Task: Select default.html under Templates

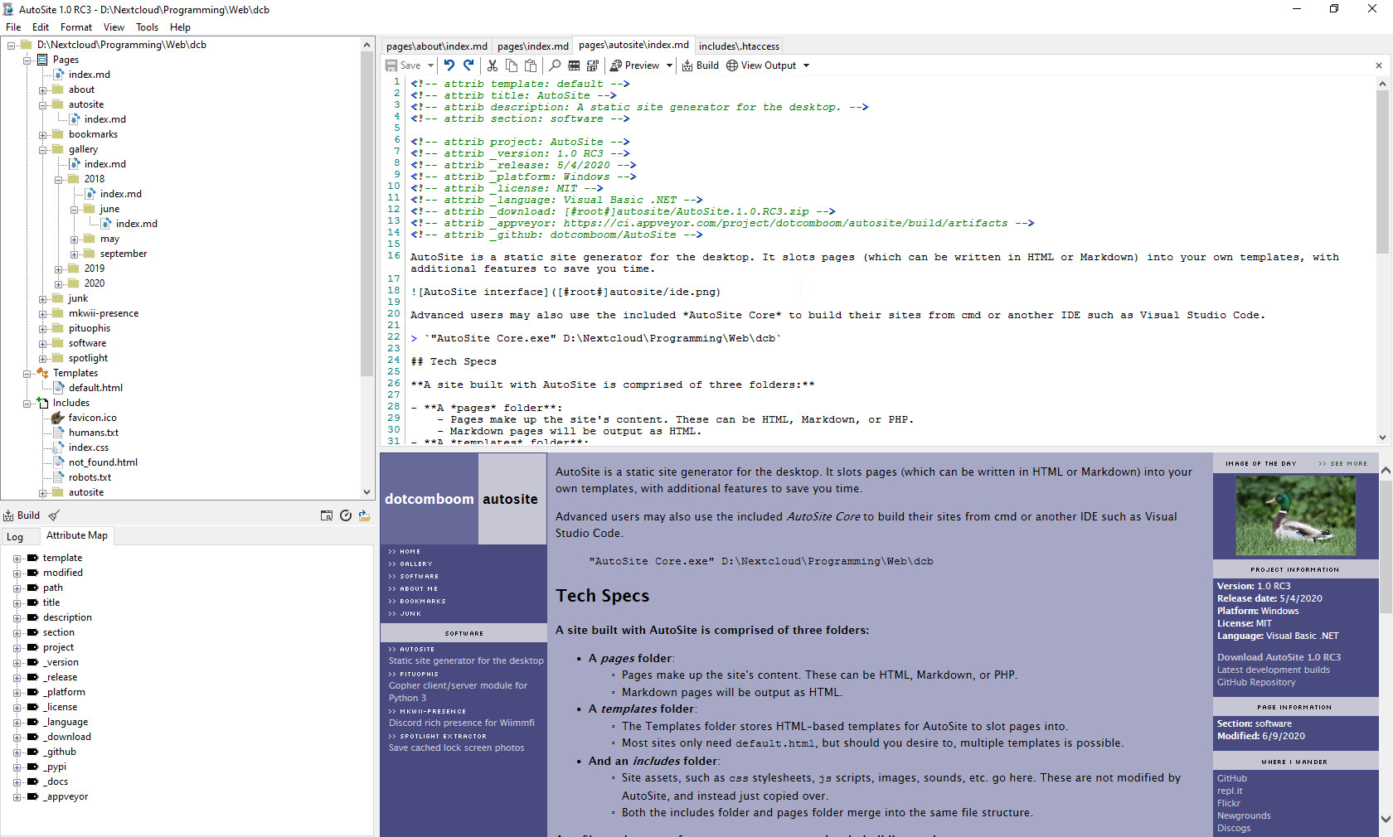Action: coord(95,388)
